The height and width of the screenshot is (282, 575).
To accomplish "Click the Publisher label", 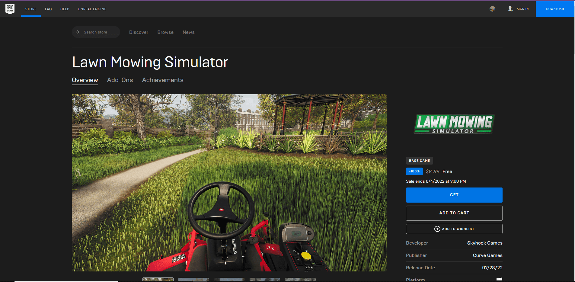I will [x=416, y=255].
